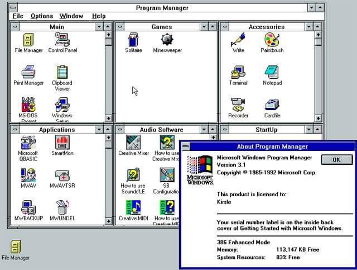Select the SB Configuration icon

click(x=166, y=181)
